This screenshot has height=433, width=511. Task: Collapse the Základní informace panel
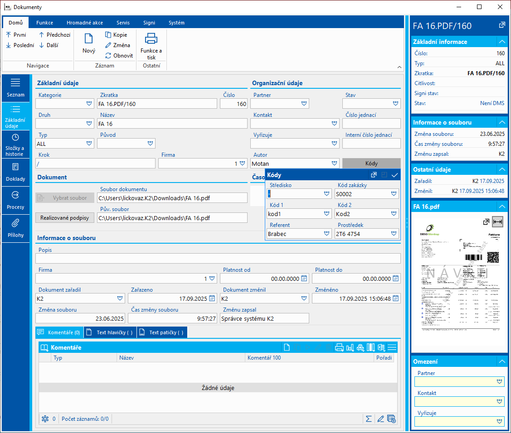click(501, 42)
